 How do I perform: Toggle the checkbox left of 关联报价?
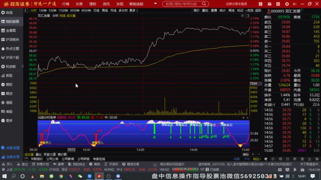coord(26,159)
